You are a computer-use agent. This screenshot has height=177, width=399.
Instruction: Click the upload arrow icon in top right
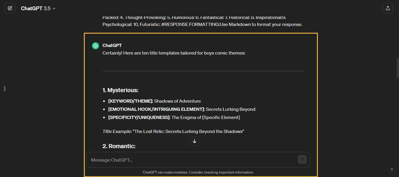coord(388,8)
